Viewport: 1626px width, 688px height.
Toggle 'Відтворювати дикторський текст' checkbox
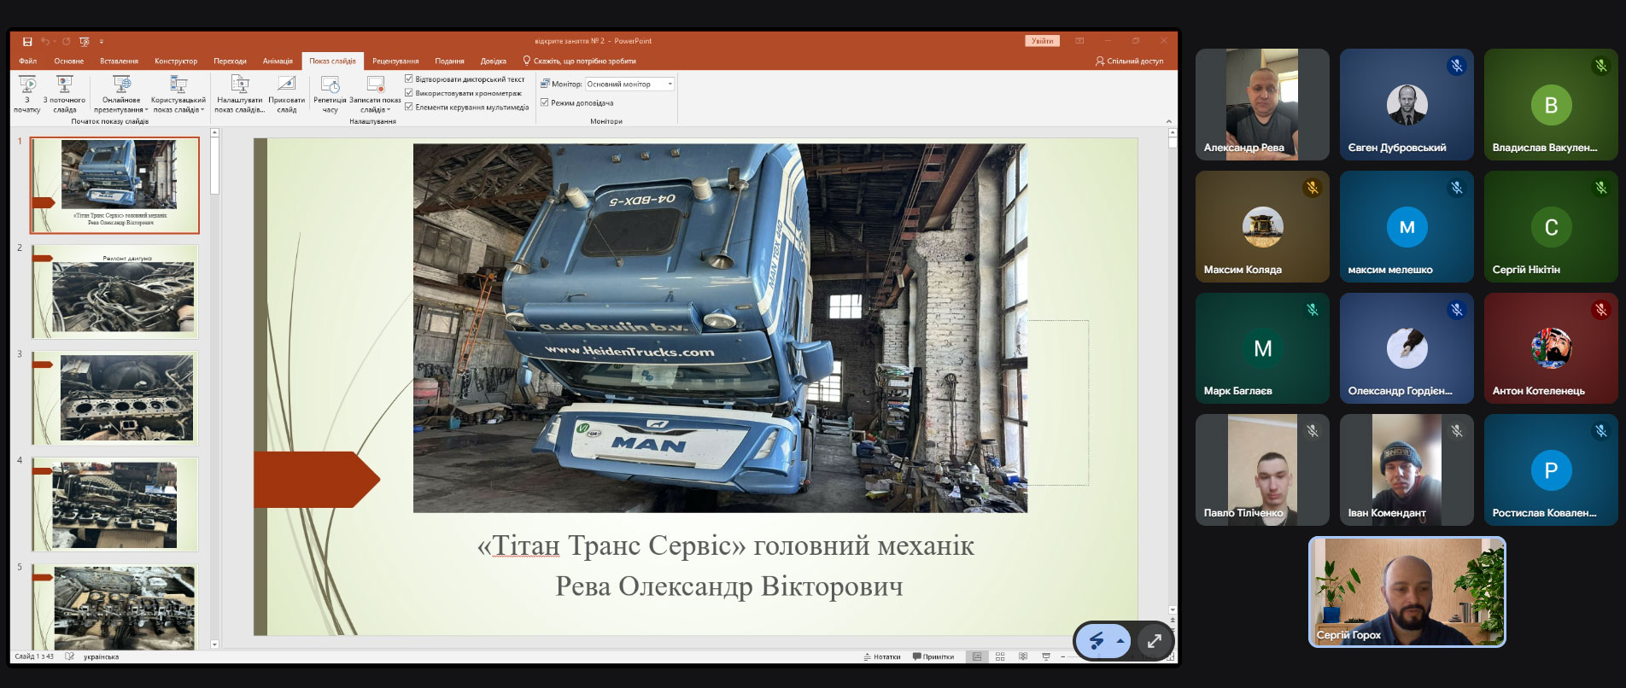pos(409,79)
